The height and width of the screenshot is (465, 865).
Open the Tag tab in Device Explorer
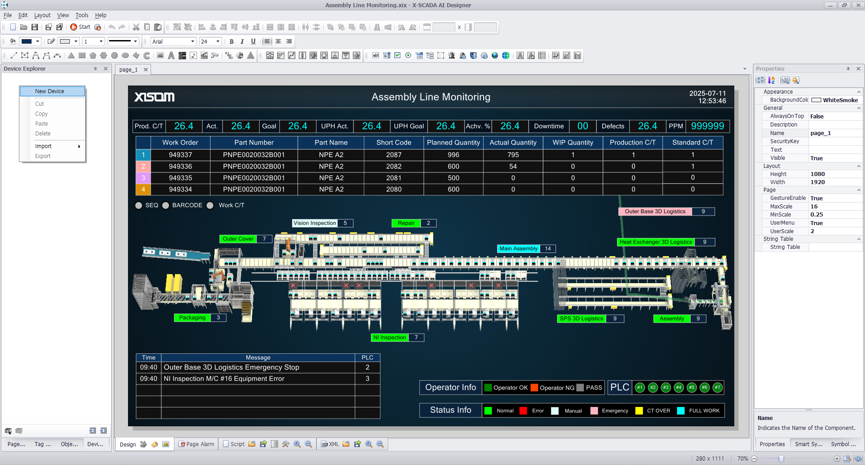coord(43,444)
